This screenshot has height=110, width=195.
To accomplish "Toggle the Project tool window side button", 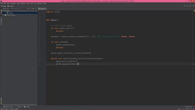I will [1, 12].
